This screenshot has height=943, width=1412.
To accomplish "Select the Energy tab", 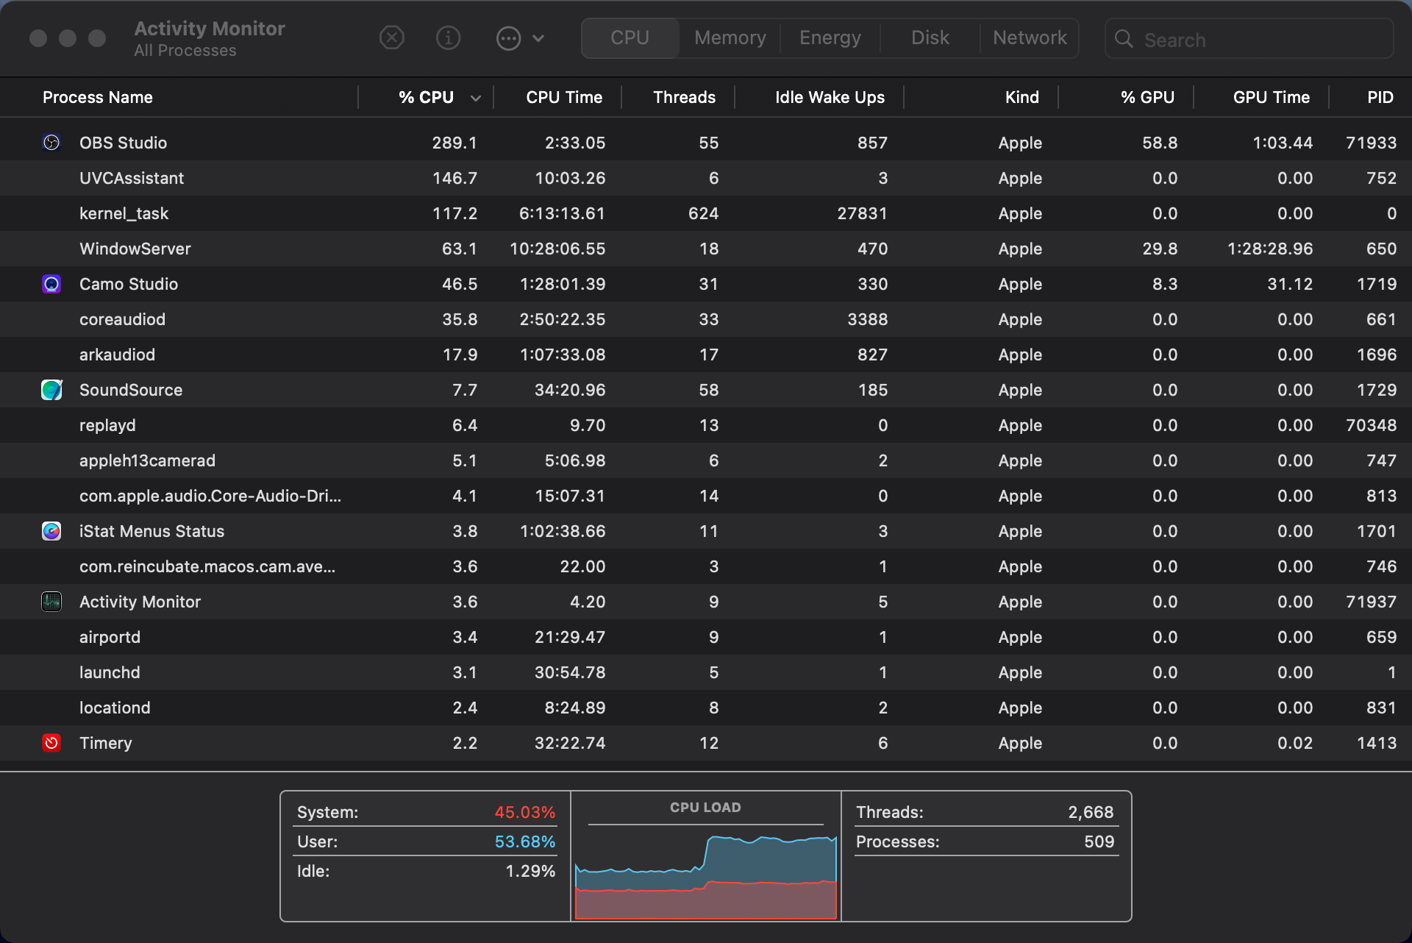I will pyautogui.click(x=829, y=38).
